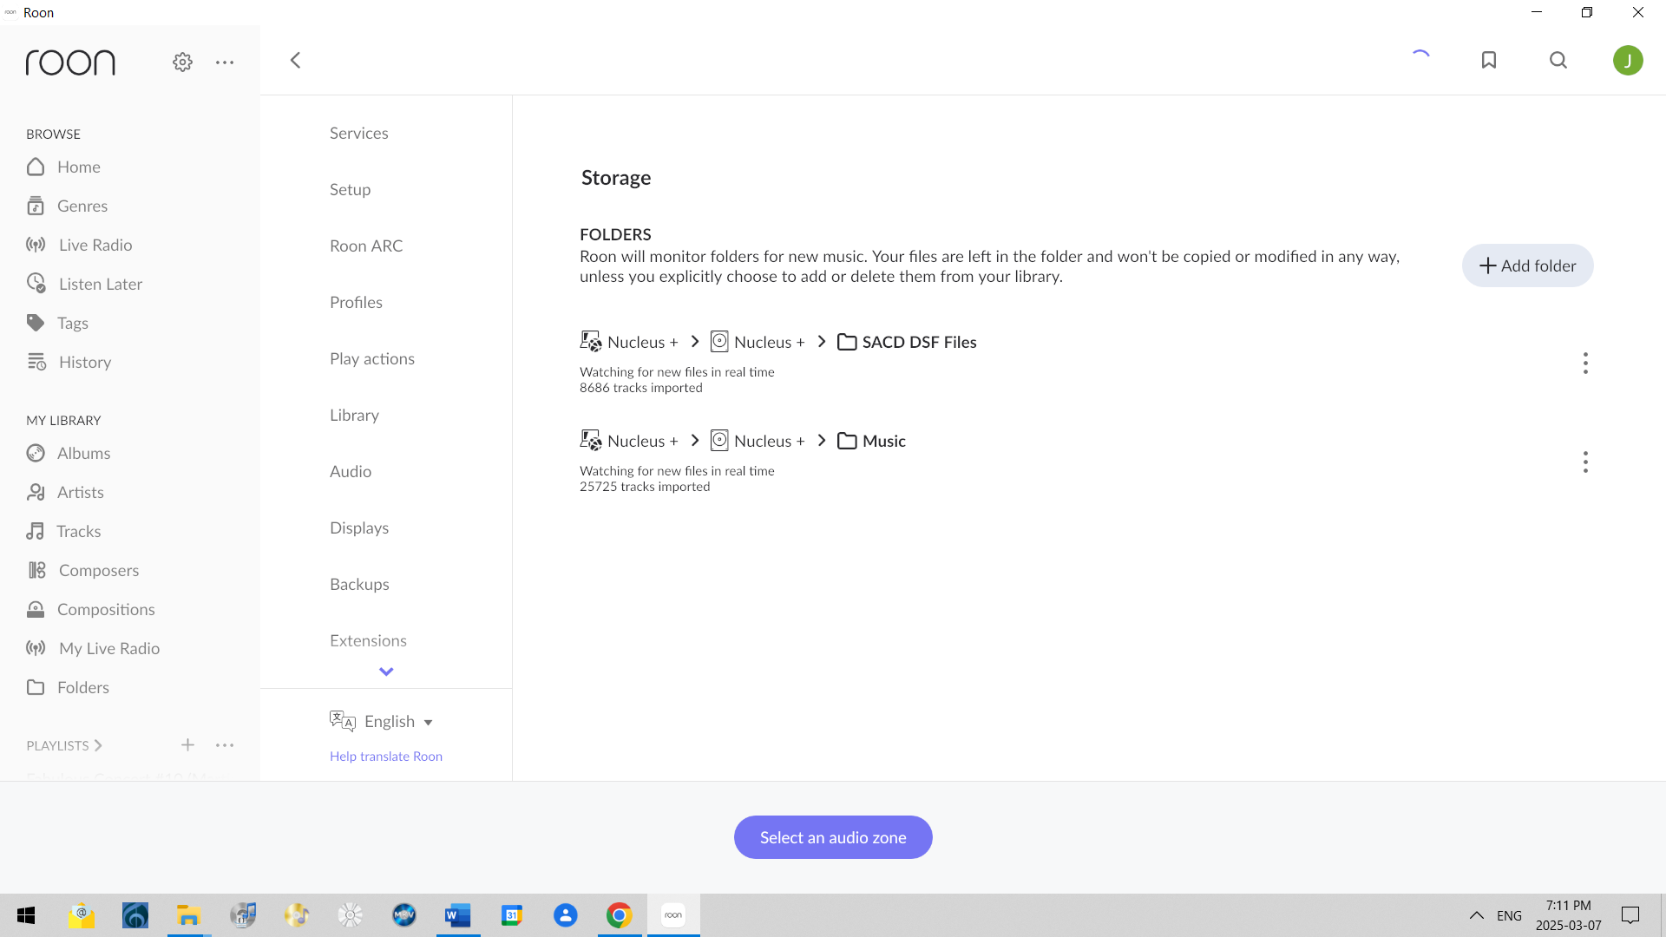1666x937 pixels.
Task: Expand the Playlists section
Action: pyautogui.click(x=64, y=745)
